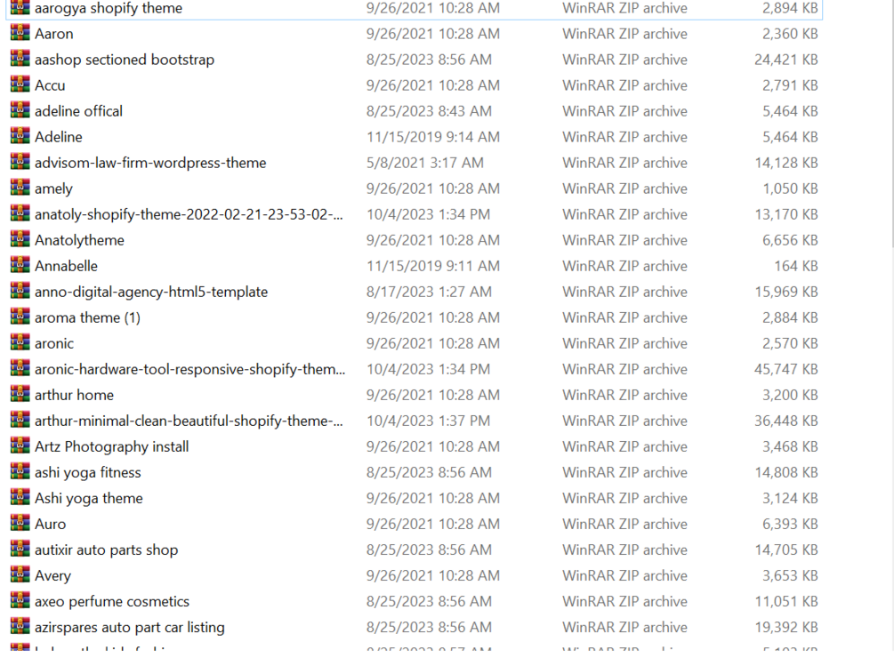The width and height of the screenshot is (894, 658).
Task: Click the size value 24,421 KB
Action: (x=786, y=60)
